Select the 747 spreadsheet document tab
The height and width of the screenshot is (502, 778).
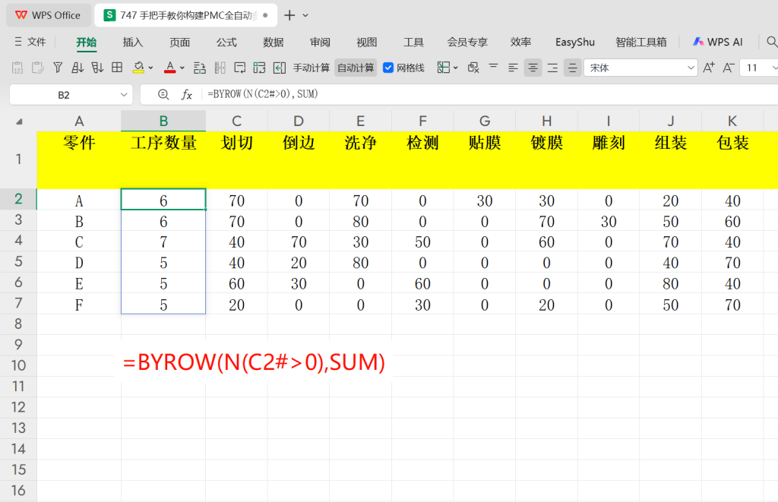185,15
